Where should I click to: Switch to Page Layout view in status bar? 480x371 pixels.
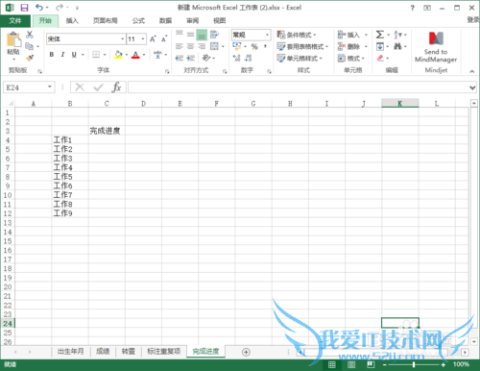tap(351, 364)
